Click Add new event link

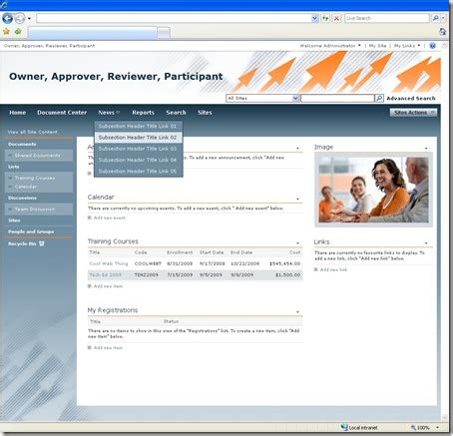(x=110, y=218)
